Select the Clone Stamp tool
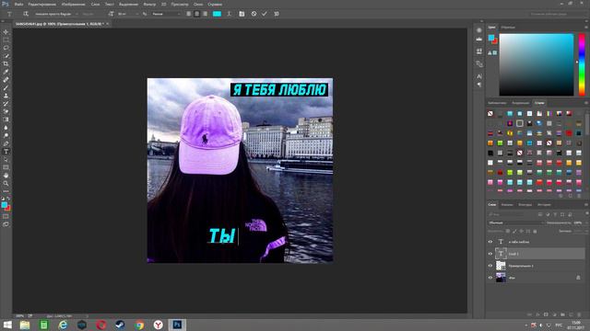 click(x=6, y=96)
